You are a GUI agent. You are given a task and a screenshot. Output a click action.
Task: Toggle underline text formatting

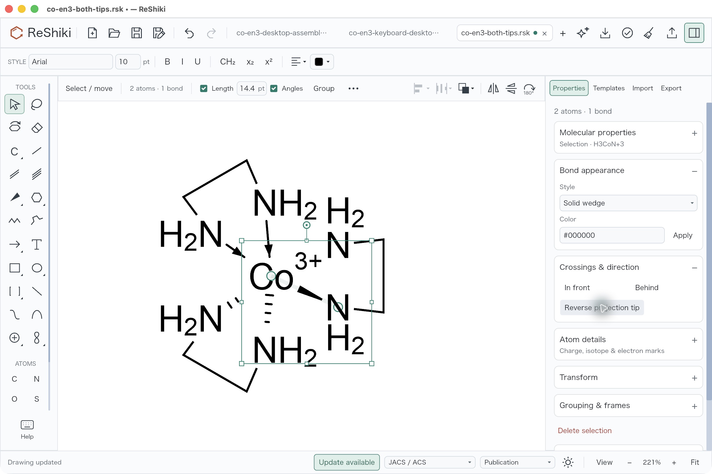pyautogui.click(x=197, y=62)
